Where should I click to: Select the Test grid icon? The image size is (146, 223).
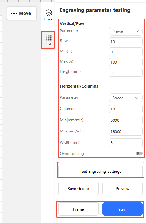tap(48, 38)
